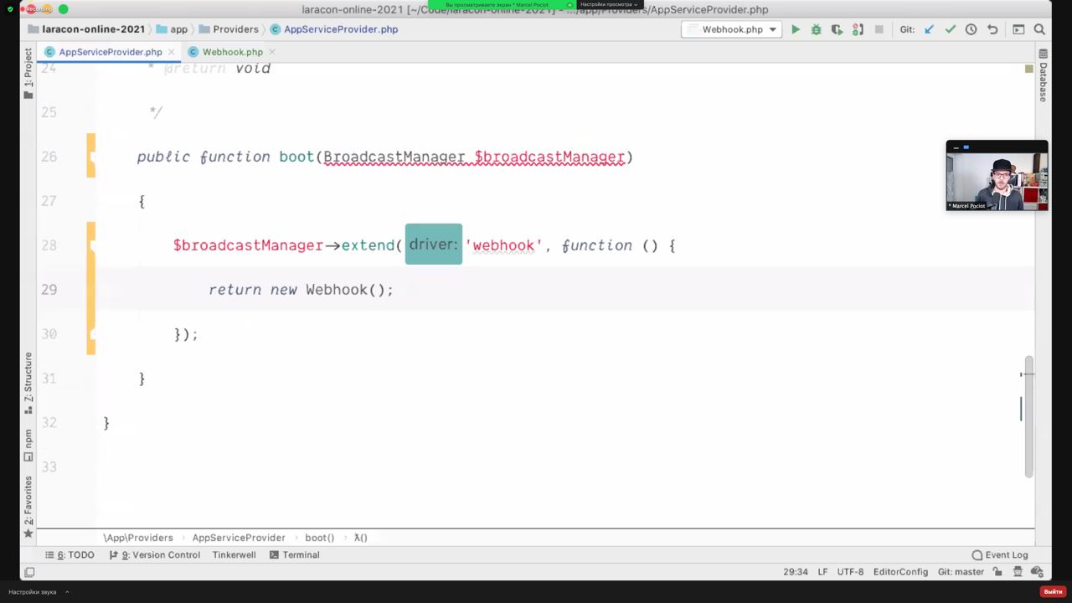The image size is (1072, 603).
Task: Click the last status bar memory/indexing icon
Action: pos(1038,572)
